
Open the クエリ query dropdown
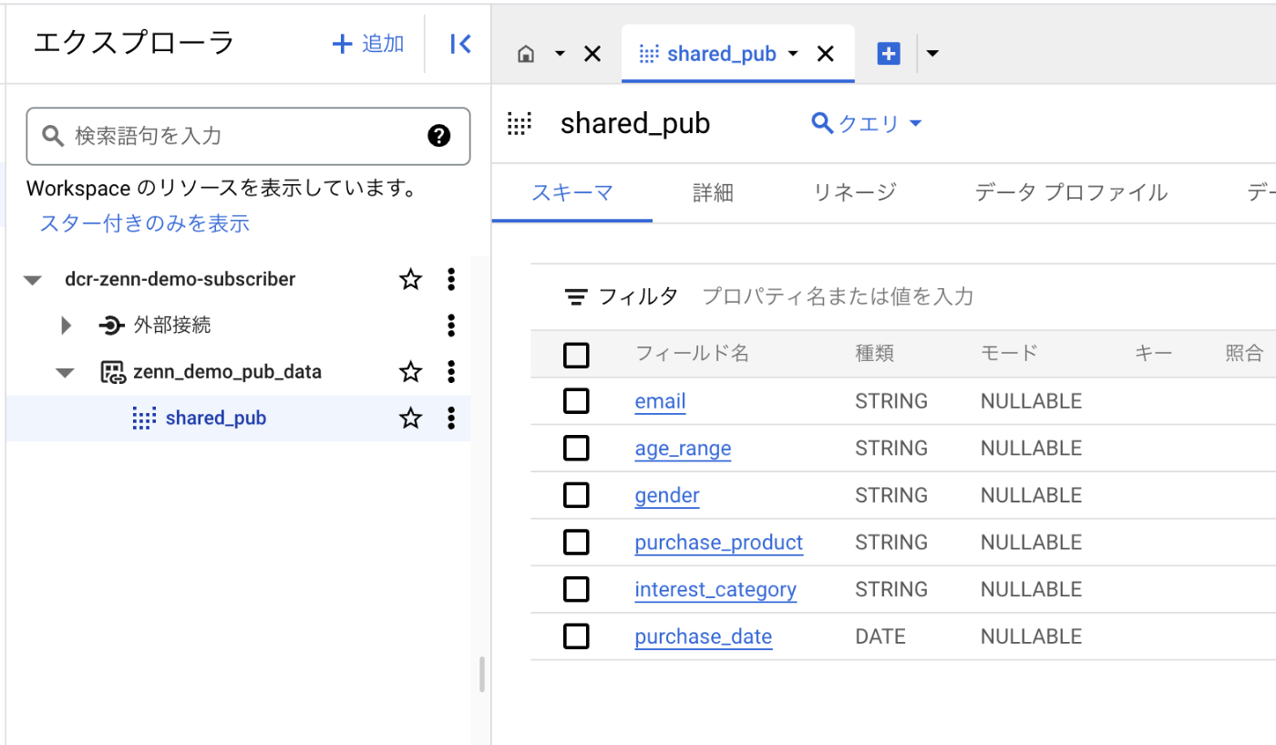tap(868, 124)
